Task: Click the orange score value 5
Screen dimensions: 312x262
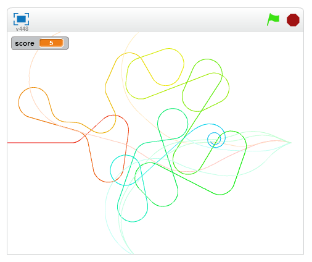Action: 51,43
